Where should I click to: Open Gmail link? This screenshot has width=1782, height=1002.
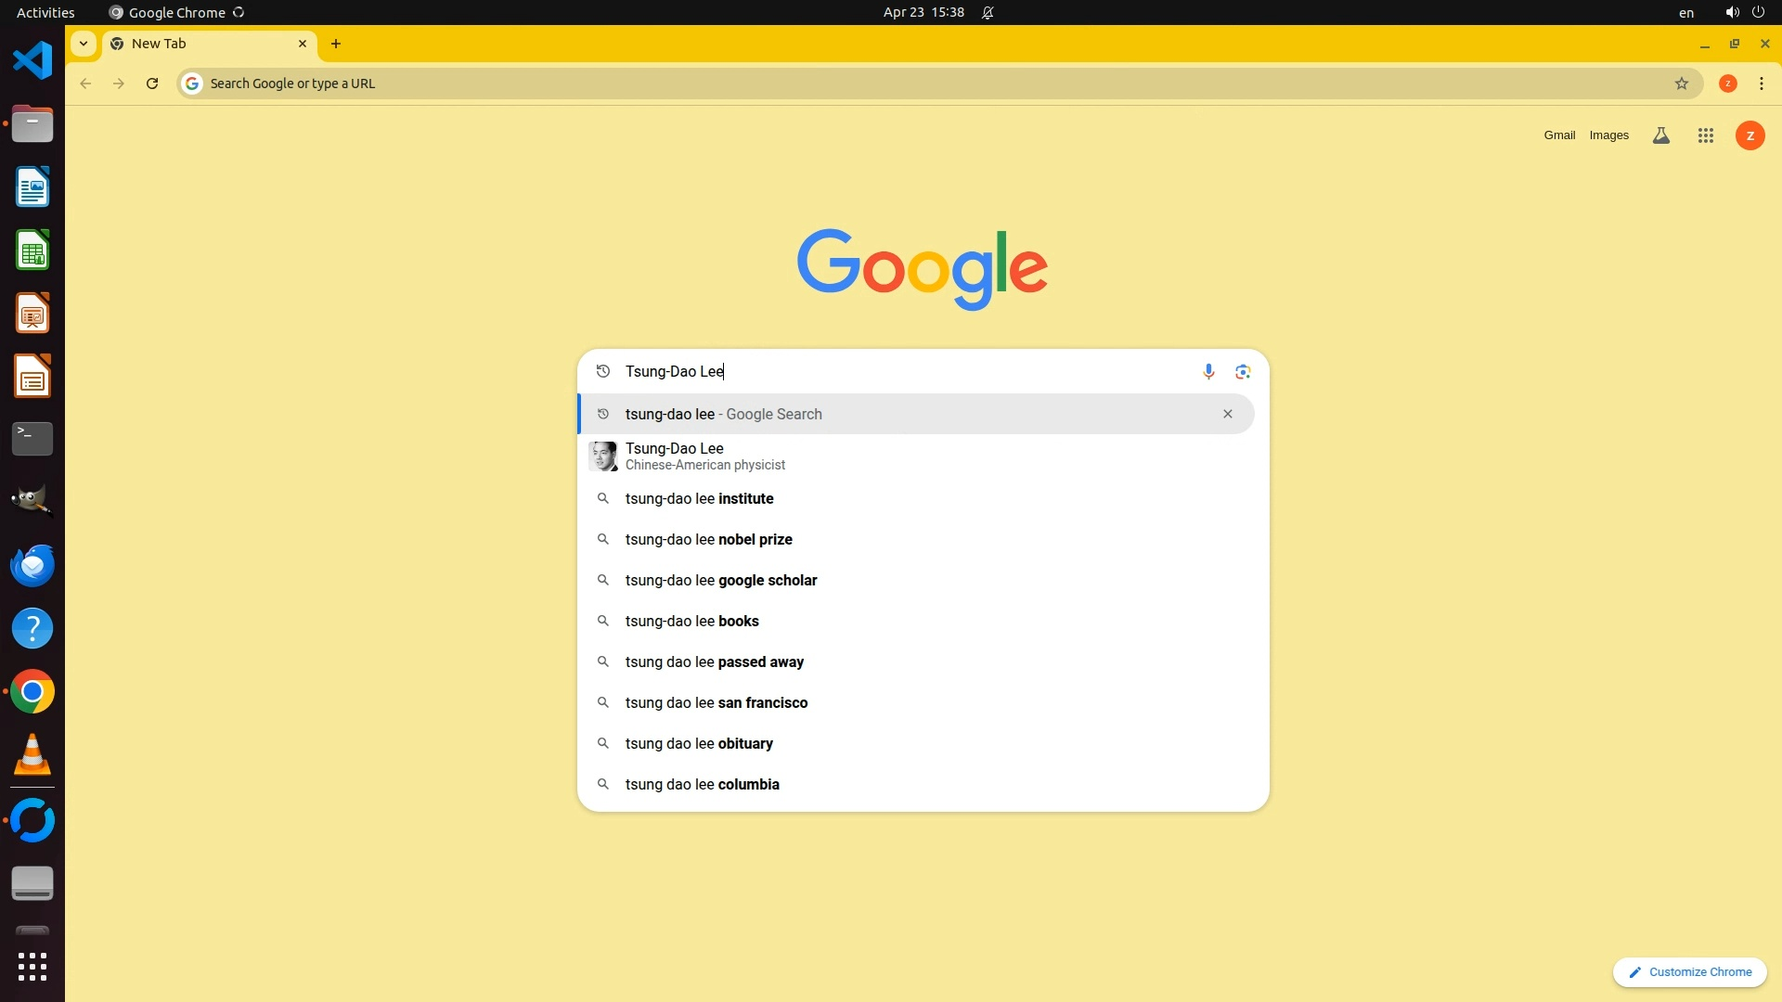click(1559, 135)
